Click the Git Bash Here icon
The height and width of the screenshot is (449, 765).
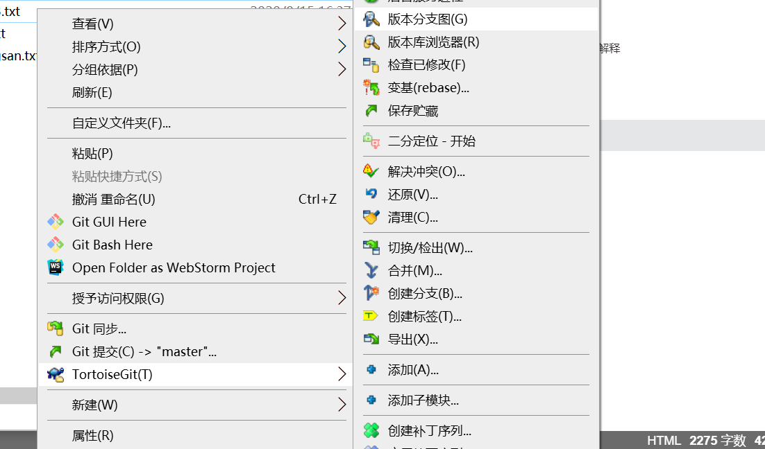[x=55, y=245]
